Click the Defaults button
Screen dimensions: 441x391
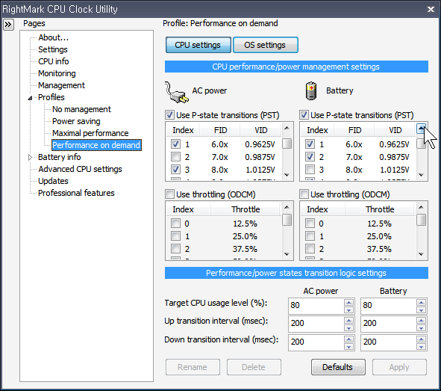click(338, 367)
